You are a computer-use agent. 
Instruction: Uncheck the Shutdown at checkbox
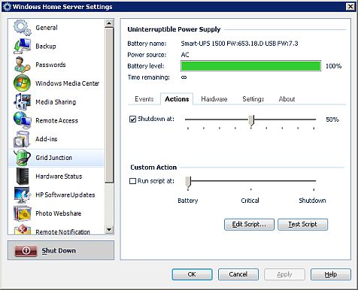click(x=132, y=119)
